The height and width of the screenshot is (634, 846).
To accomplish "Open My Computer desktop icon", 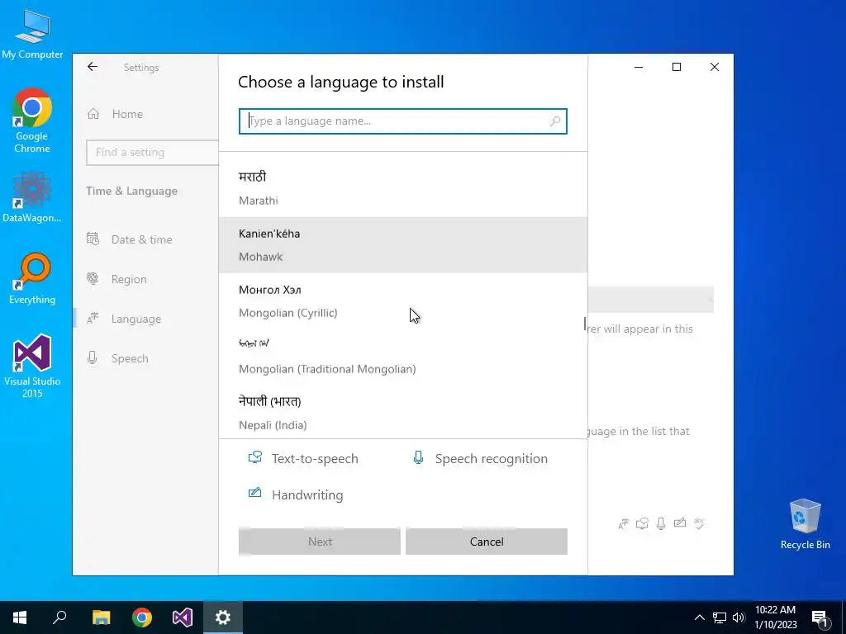I will coord(32,35).
